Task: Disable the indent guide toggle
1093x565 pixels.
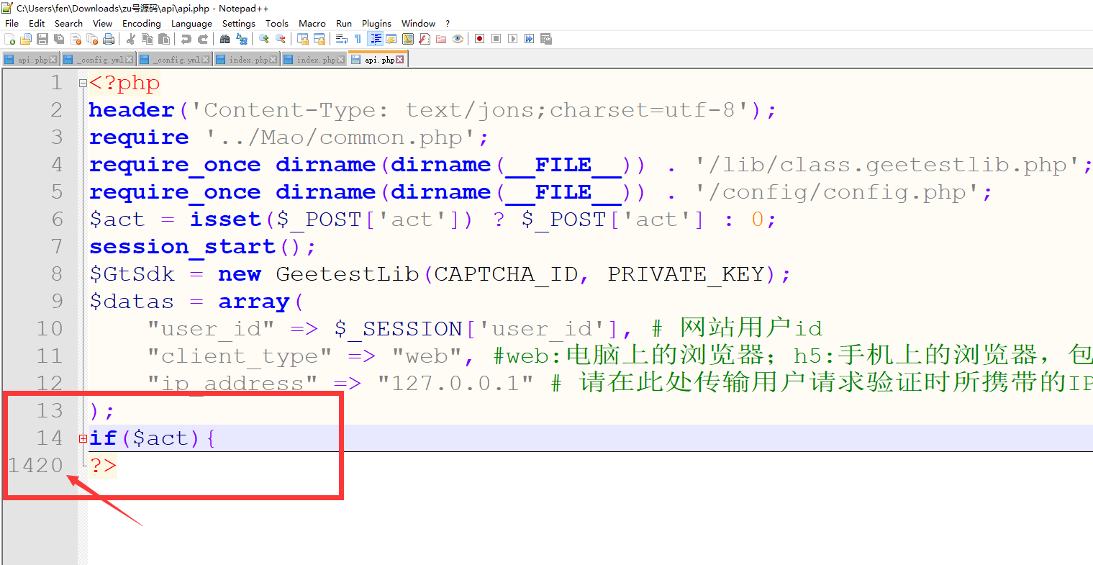Action: (x=375, y=39)
